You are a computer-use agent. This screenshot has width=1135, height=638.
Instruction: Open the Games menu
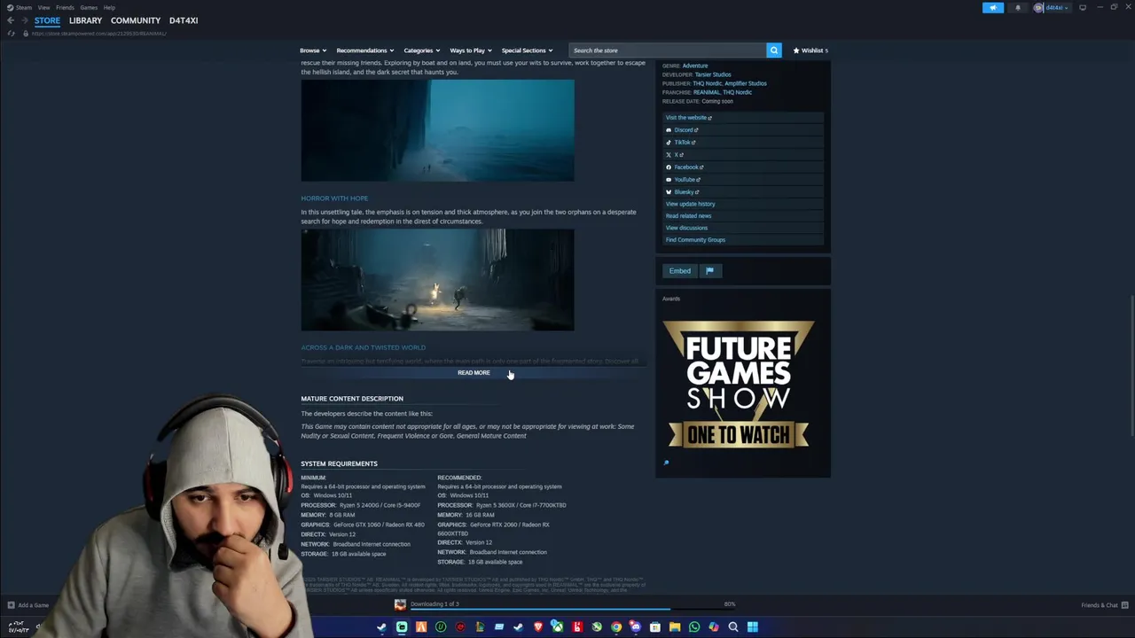tap(89, 7)
